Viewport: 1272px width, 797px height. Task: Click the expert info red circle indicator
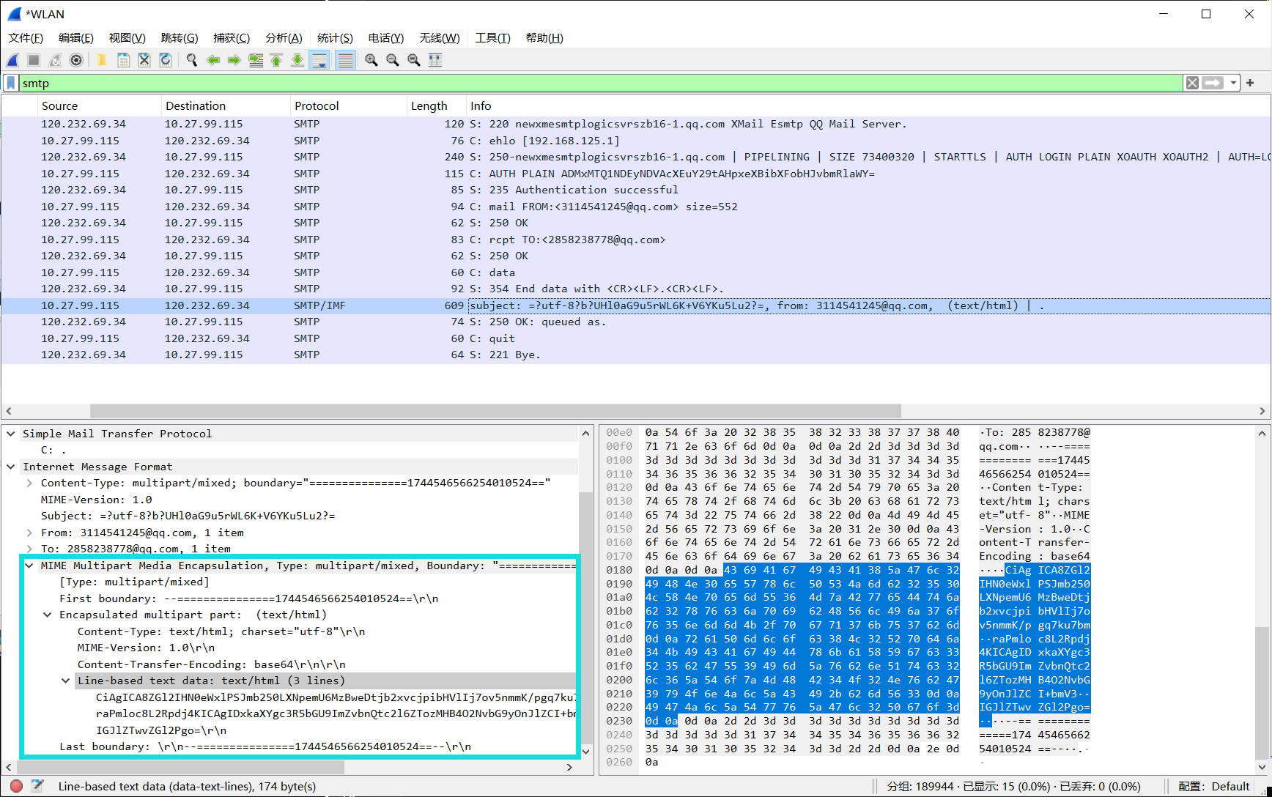[x=16, y=786]
